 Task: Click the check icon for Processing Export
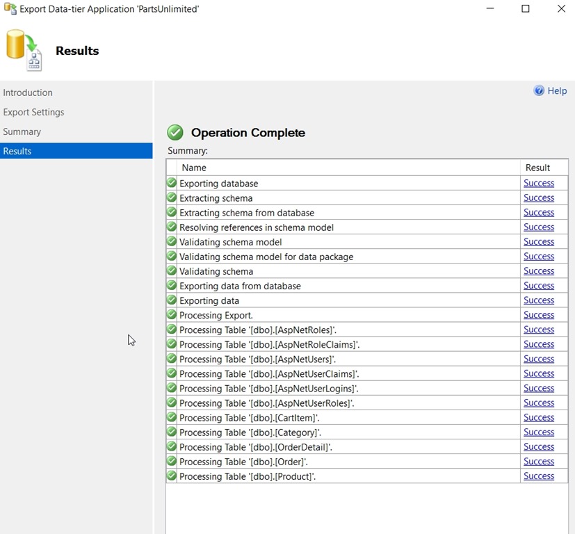(172, 315)
